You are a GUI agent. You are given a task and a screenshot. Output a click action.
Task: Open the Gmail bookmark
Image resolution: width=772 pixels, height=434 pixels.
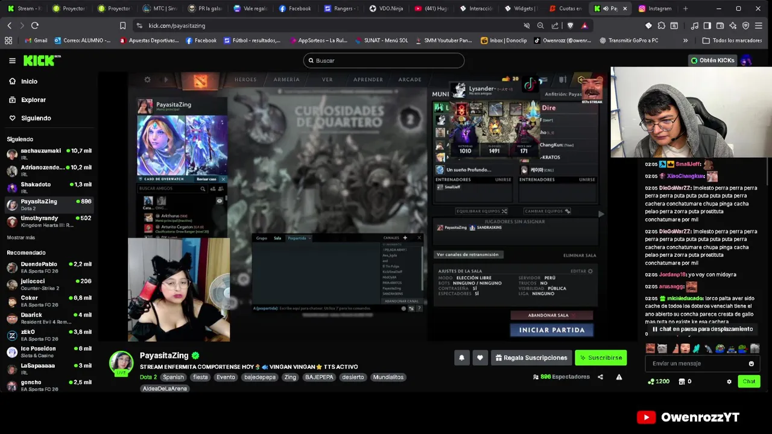tap(36, 40)
